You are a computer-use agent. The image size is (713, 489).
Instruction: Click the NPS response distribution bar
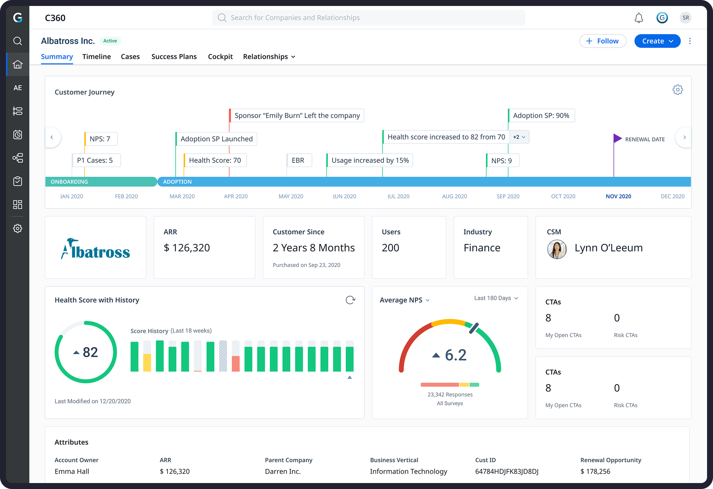point(450,385)
